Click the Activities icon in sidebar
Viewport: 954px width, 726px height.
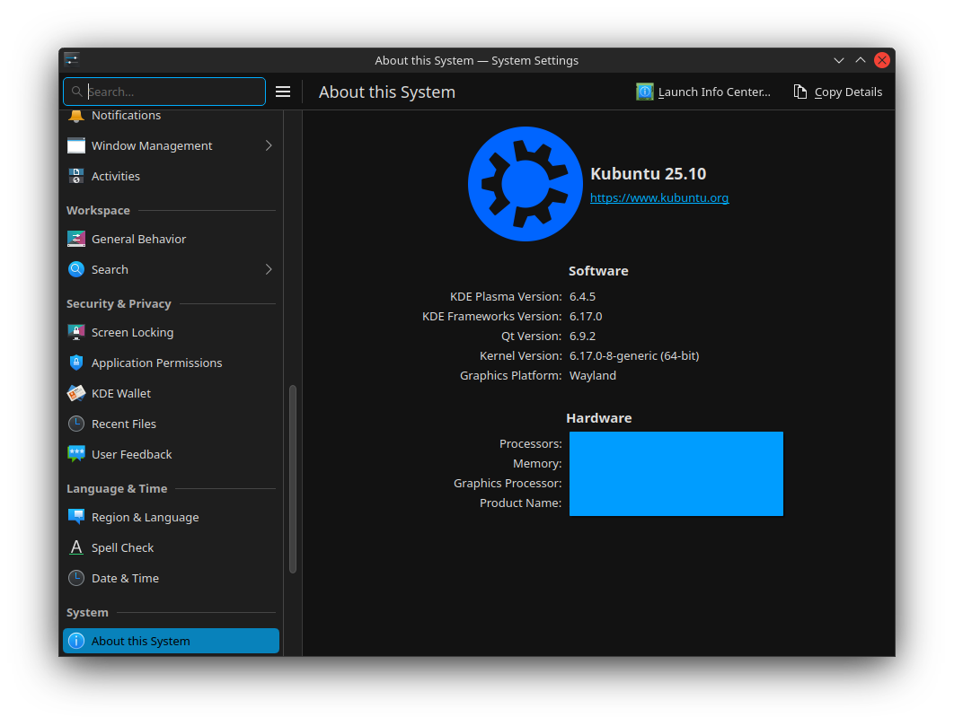[x=76, y=176]
